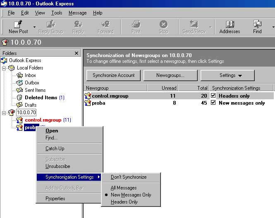
Task: Open the New Post dropdown arrow
Action: tap(35, 27)
